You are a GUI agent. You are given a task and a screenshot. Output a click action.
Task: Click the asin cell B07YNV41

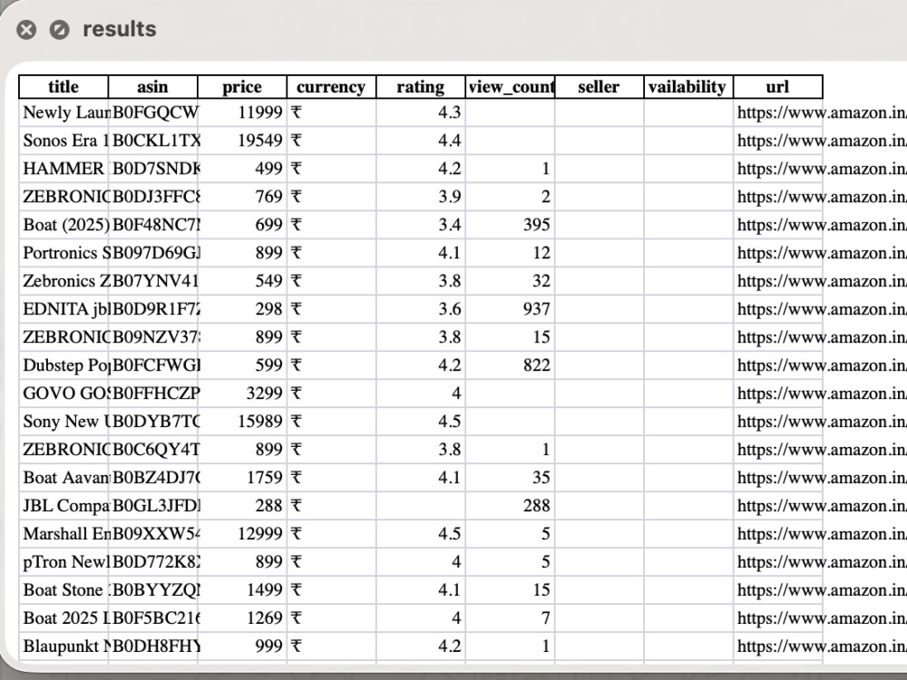point(152,280)
